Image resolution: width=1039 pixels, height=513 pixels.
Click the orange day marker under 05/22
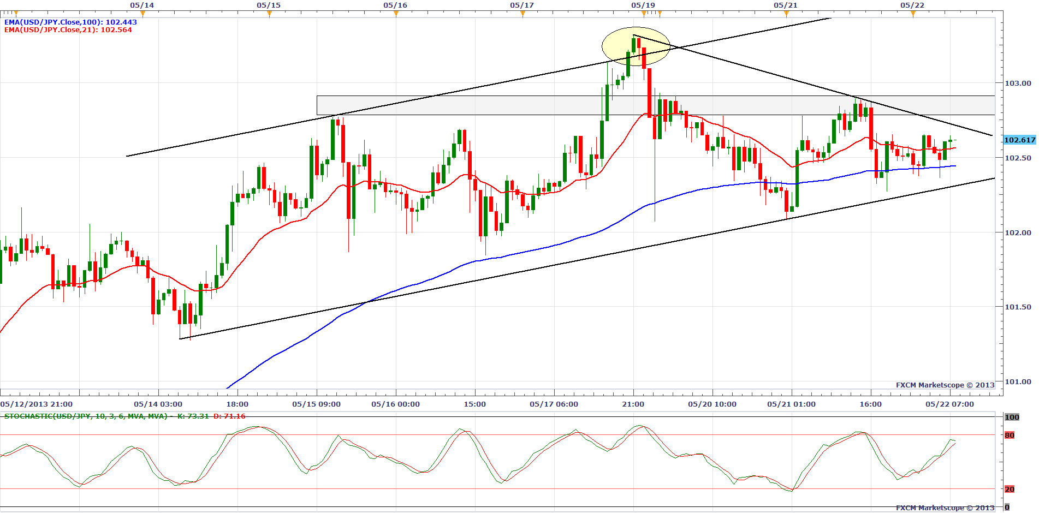pyautogui.click(x=913, y=14)
